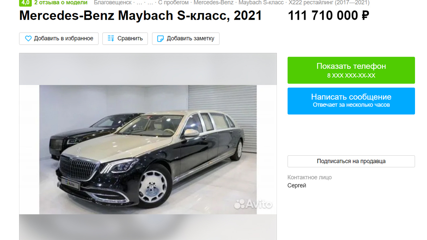Select X222 рестайлинг generation breadcrumb

coord(329,3)
